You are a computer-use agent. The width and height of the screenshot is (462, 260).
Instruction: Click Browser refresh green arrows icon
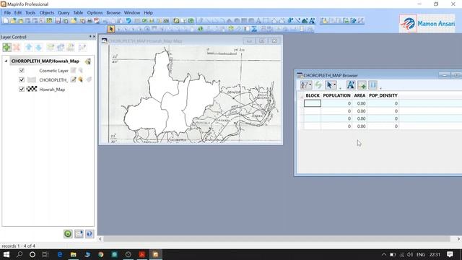click(318, 85)
